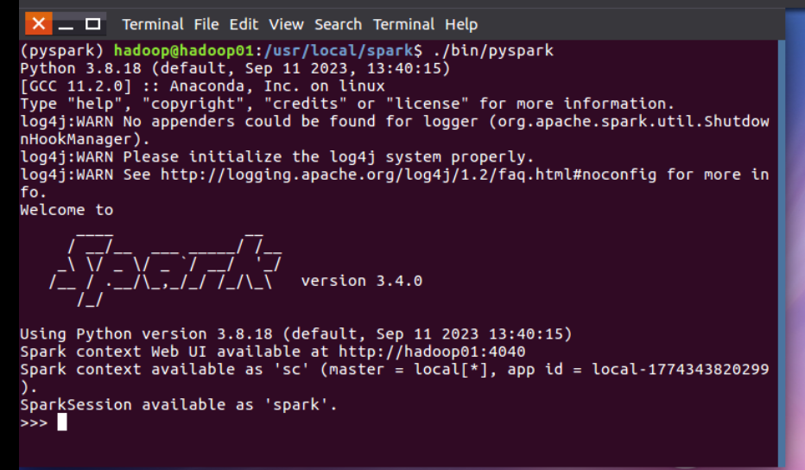Viewport: 805px width, 470px height.
Task: Open the Terminal menu next to Help
Action: point(403,24)
